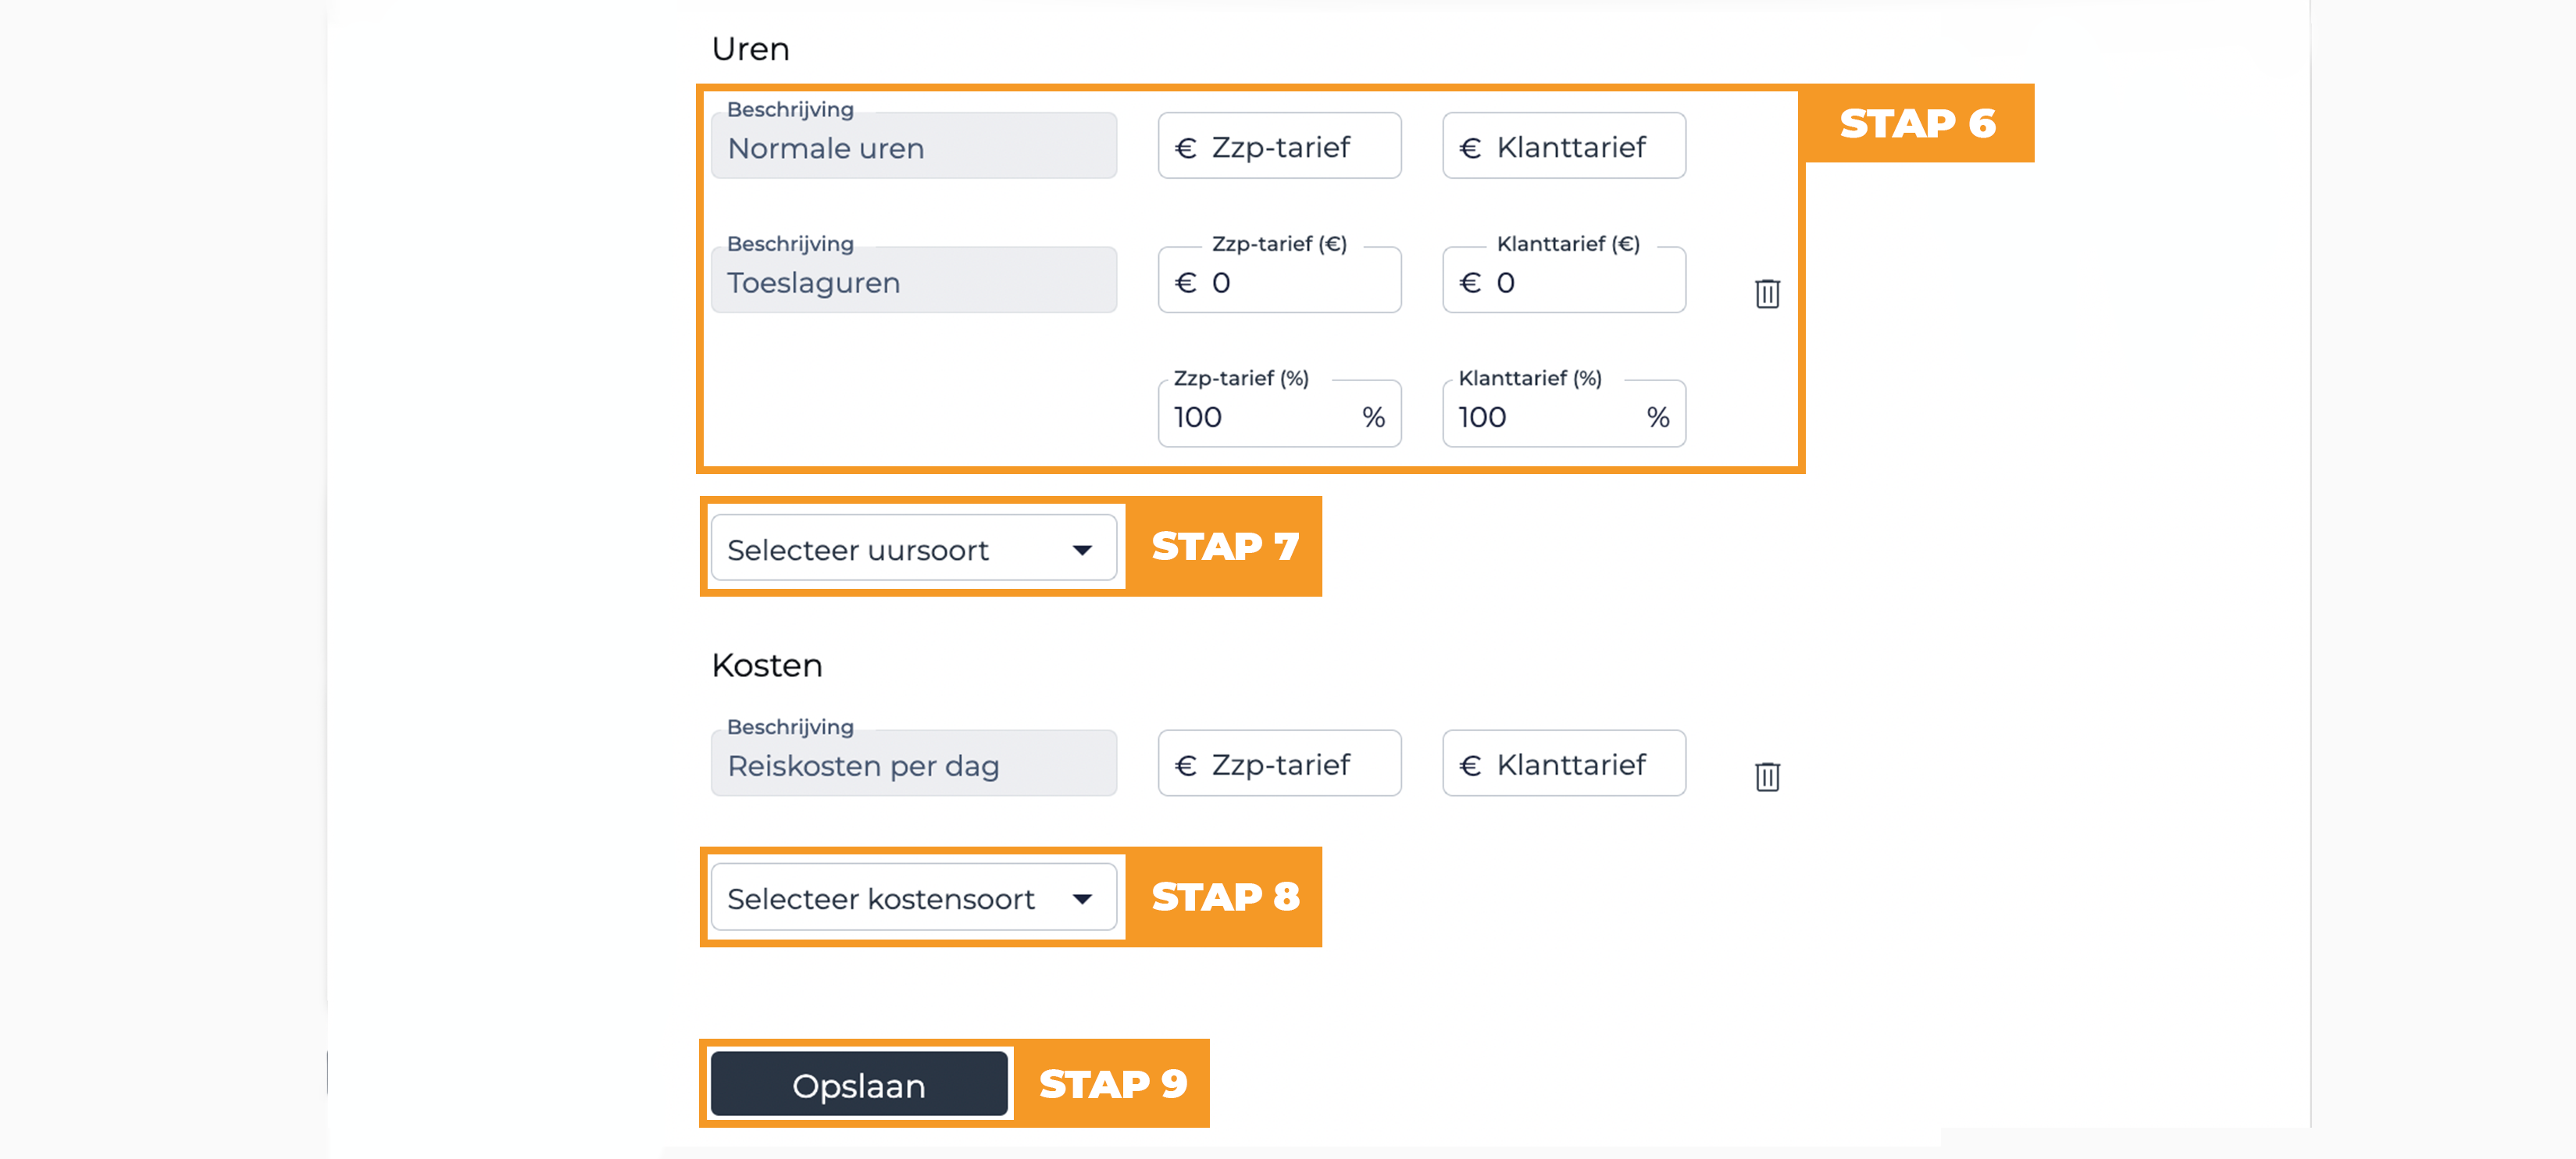This screenshot has height=1159, width=2576.
Task: Delete the Toeslaguren row with trash icon
Action: pyautogui.click(x=1767, y=293)
